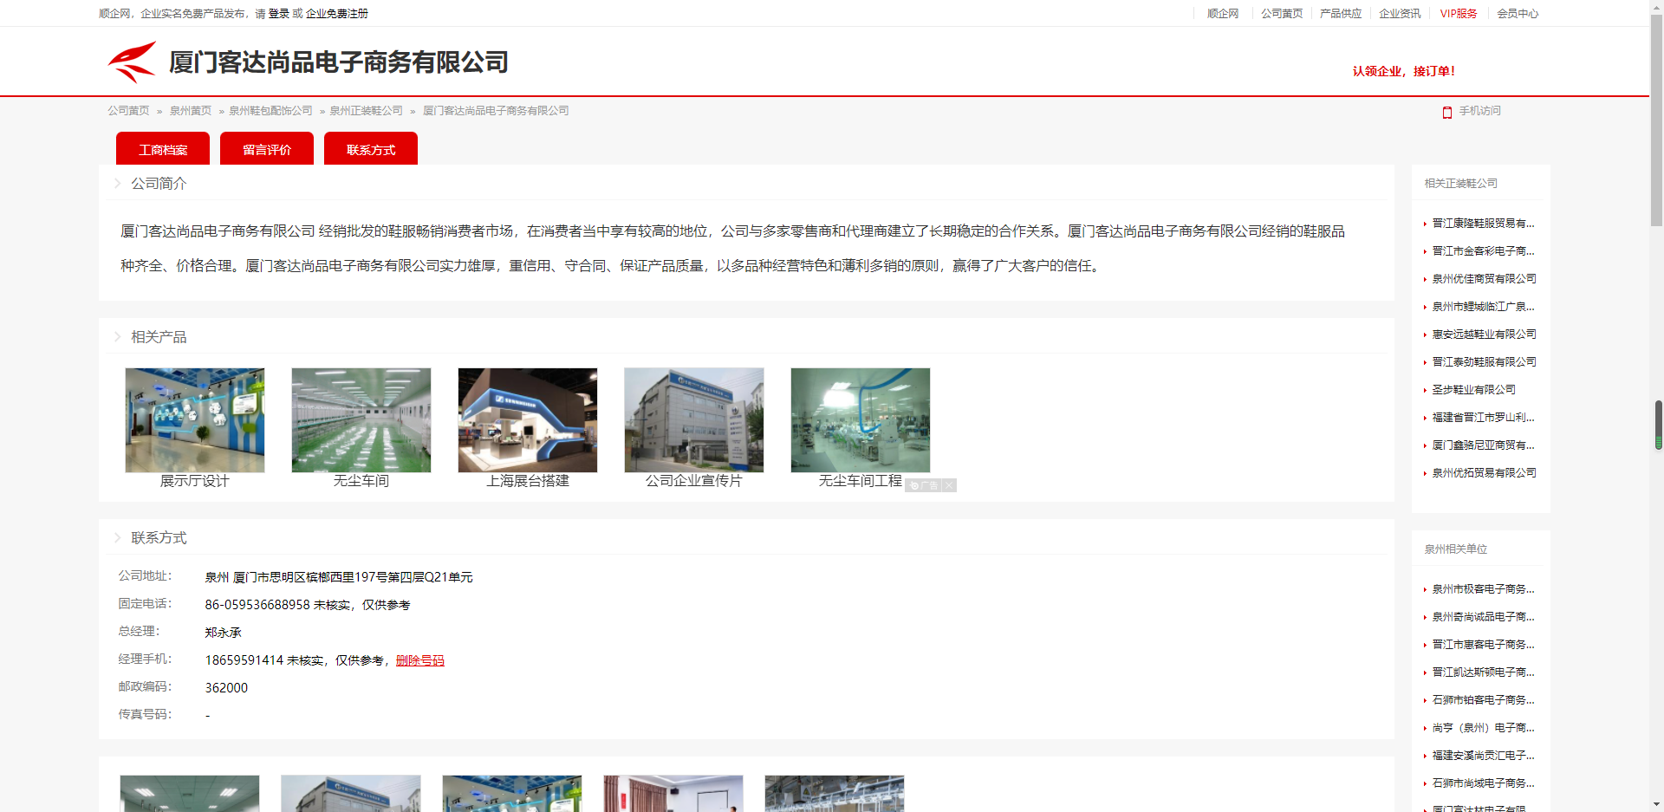1664x812 pixels.
Task: Click 上海展台搭建 caption text
Action: tap(528, 481)
